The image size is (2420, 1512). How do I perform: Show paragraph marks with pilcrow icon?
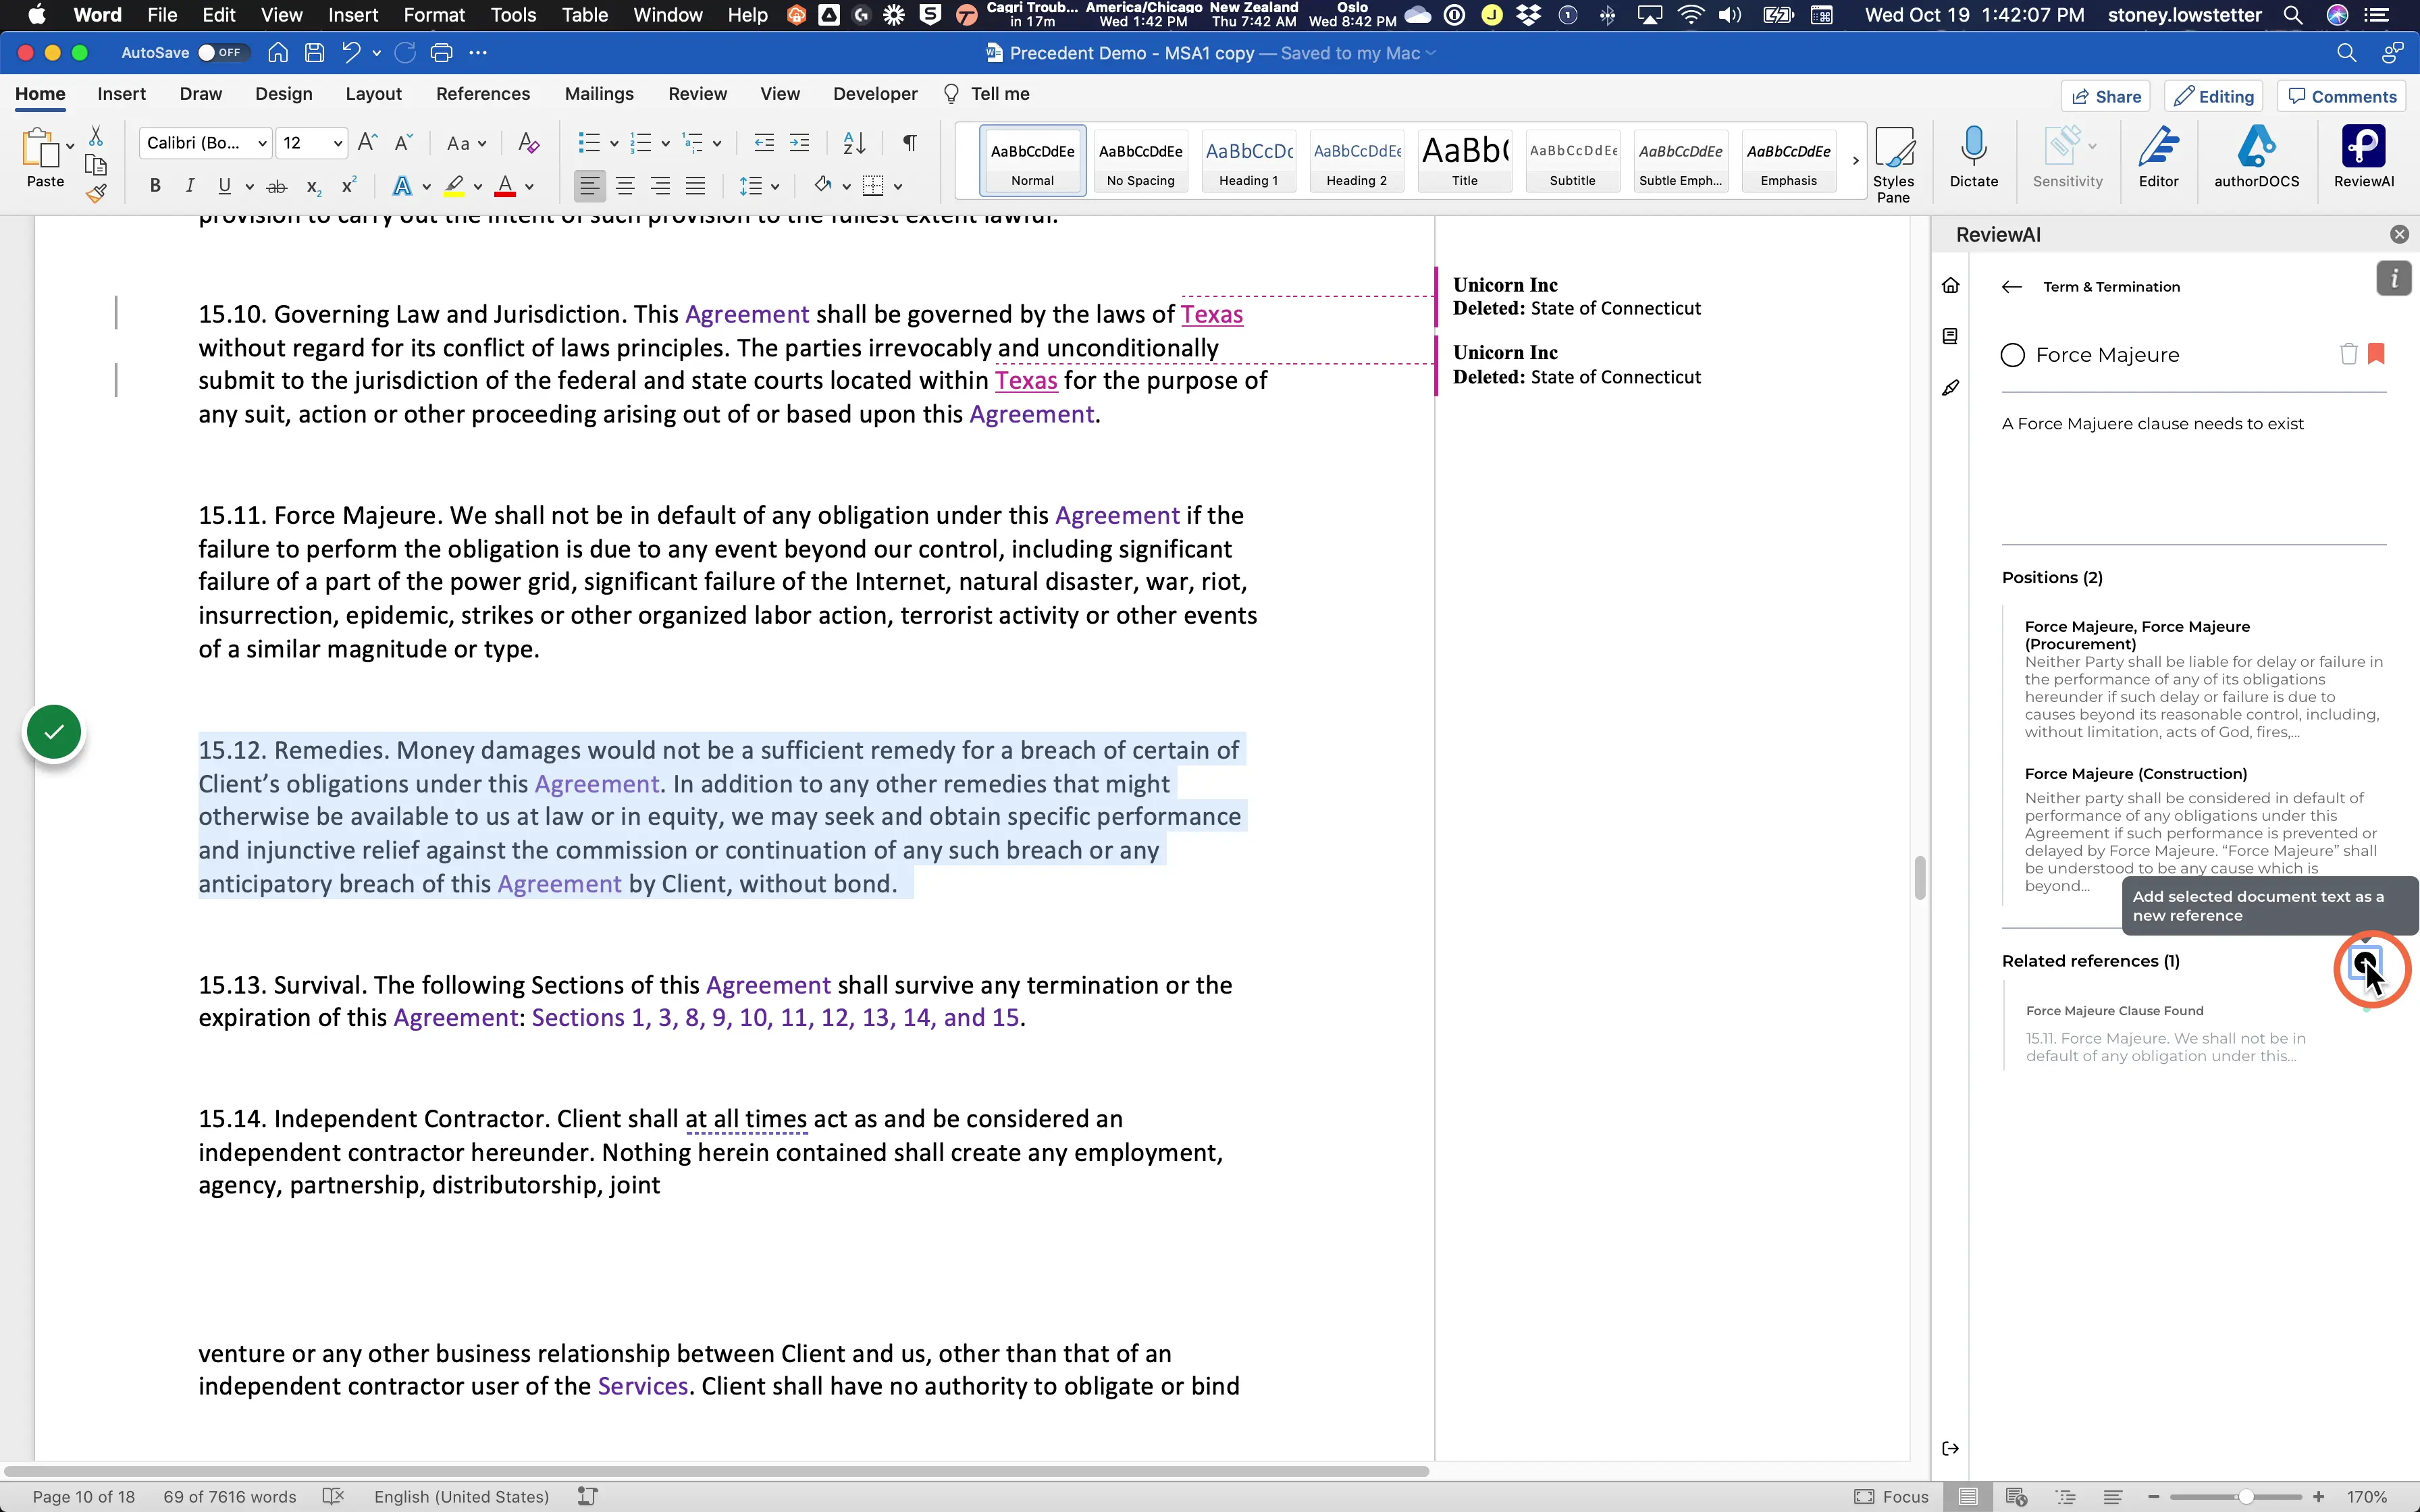(x=909, y=143)
